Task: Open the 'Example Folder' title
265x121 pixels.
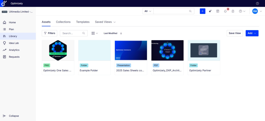Action: [x=89, y=70]
